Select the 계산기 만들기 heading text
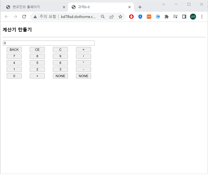 (17, 30)
